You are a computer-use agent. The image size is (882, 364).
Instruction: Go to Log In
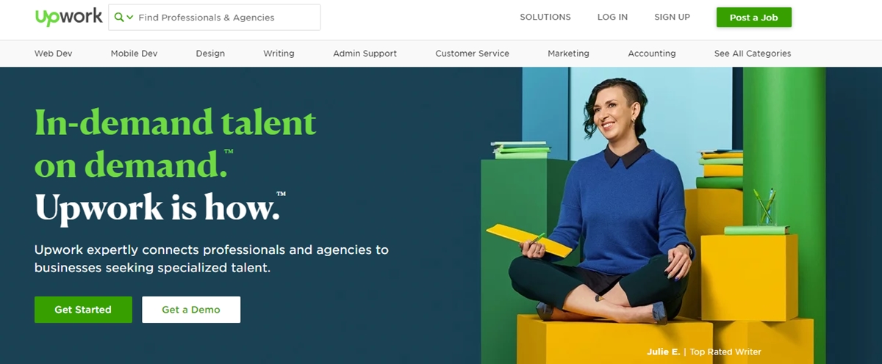point(612,17)
